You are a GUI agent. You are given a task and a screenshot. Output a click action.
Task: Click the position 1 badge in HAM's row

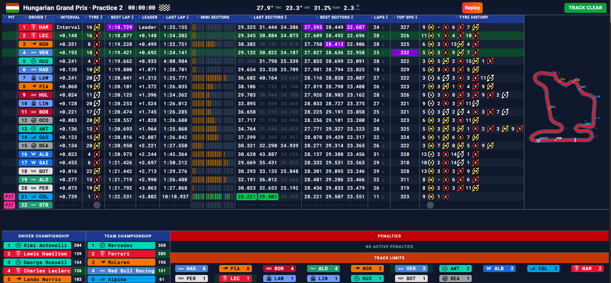[x=24, y=27]
